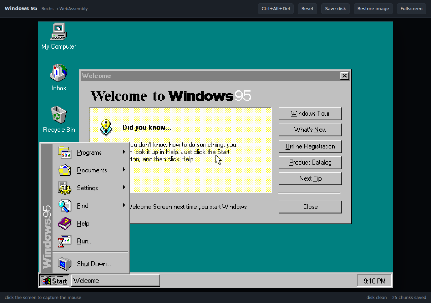Screen dimensions: 431x303
Task: Open the Product Catalog button
Action: tap(310, 162)
